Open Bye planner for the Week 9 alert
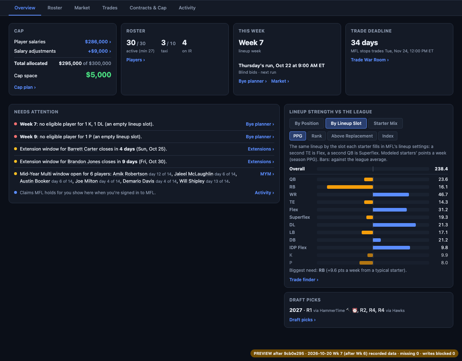462x361 pixels. click(260, 137)
